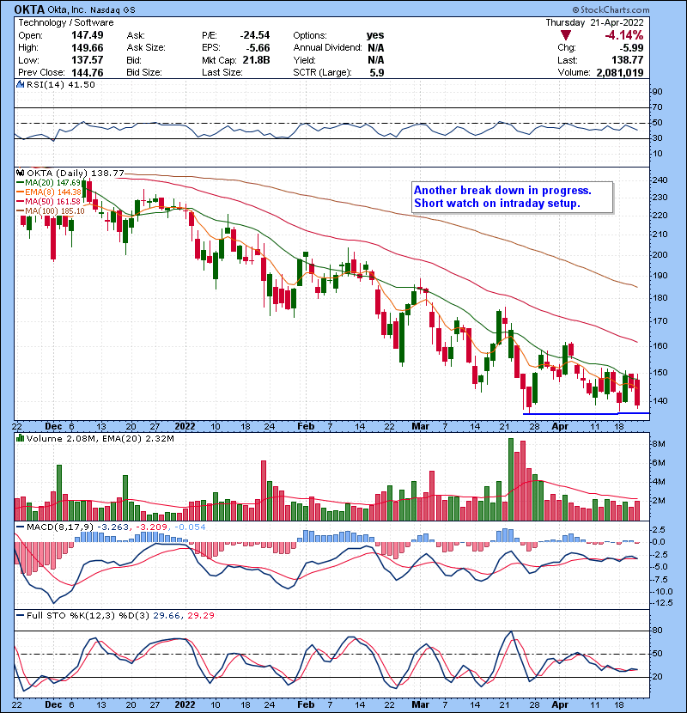
Task: Click the High value 149.66
Action: click(88, 48)
